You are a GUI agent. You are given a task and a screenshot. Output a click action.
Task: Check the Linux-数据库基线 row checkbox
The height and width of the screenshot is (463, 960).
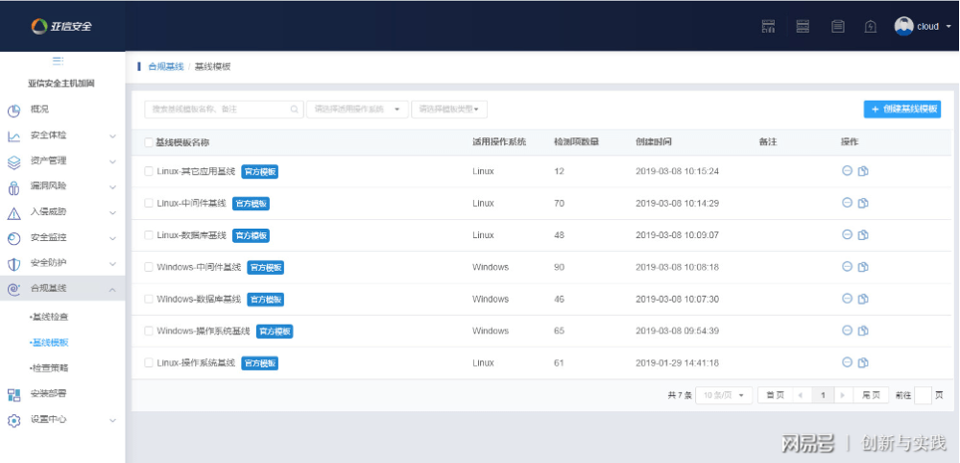point(149,234)
